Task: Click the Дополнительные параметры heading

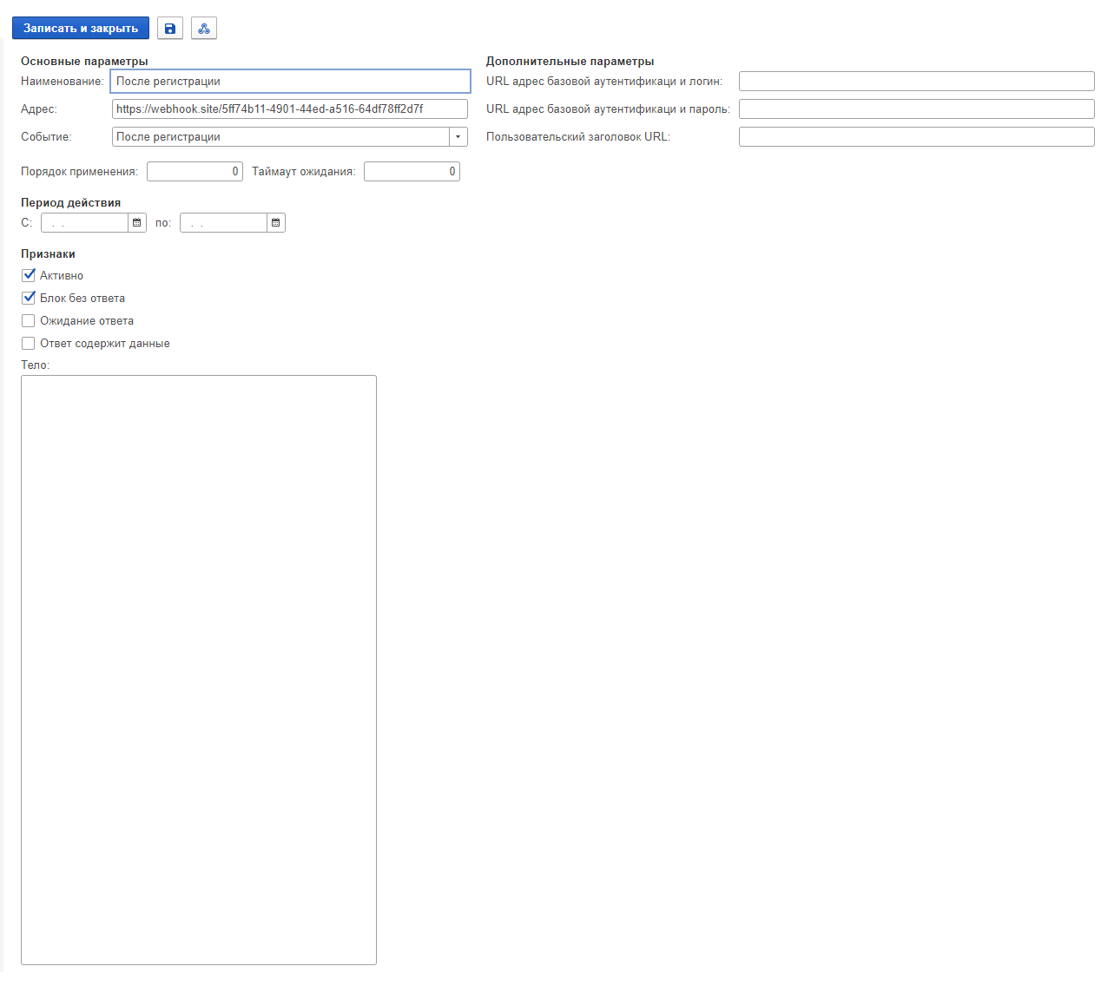Action: pos(570,62)
